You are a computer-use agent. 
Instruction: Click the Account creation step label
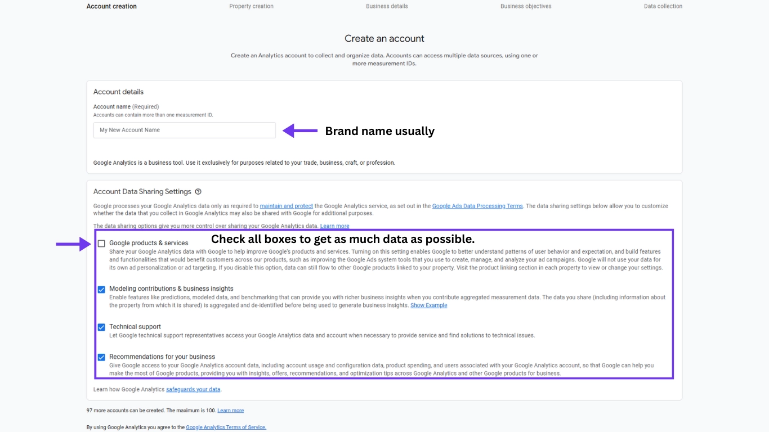coord(111,6)
